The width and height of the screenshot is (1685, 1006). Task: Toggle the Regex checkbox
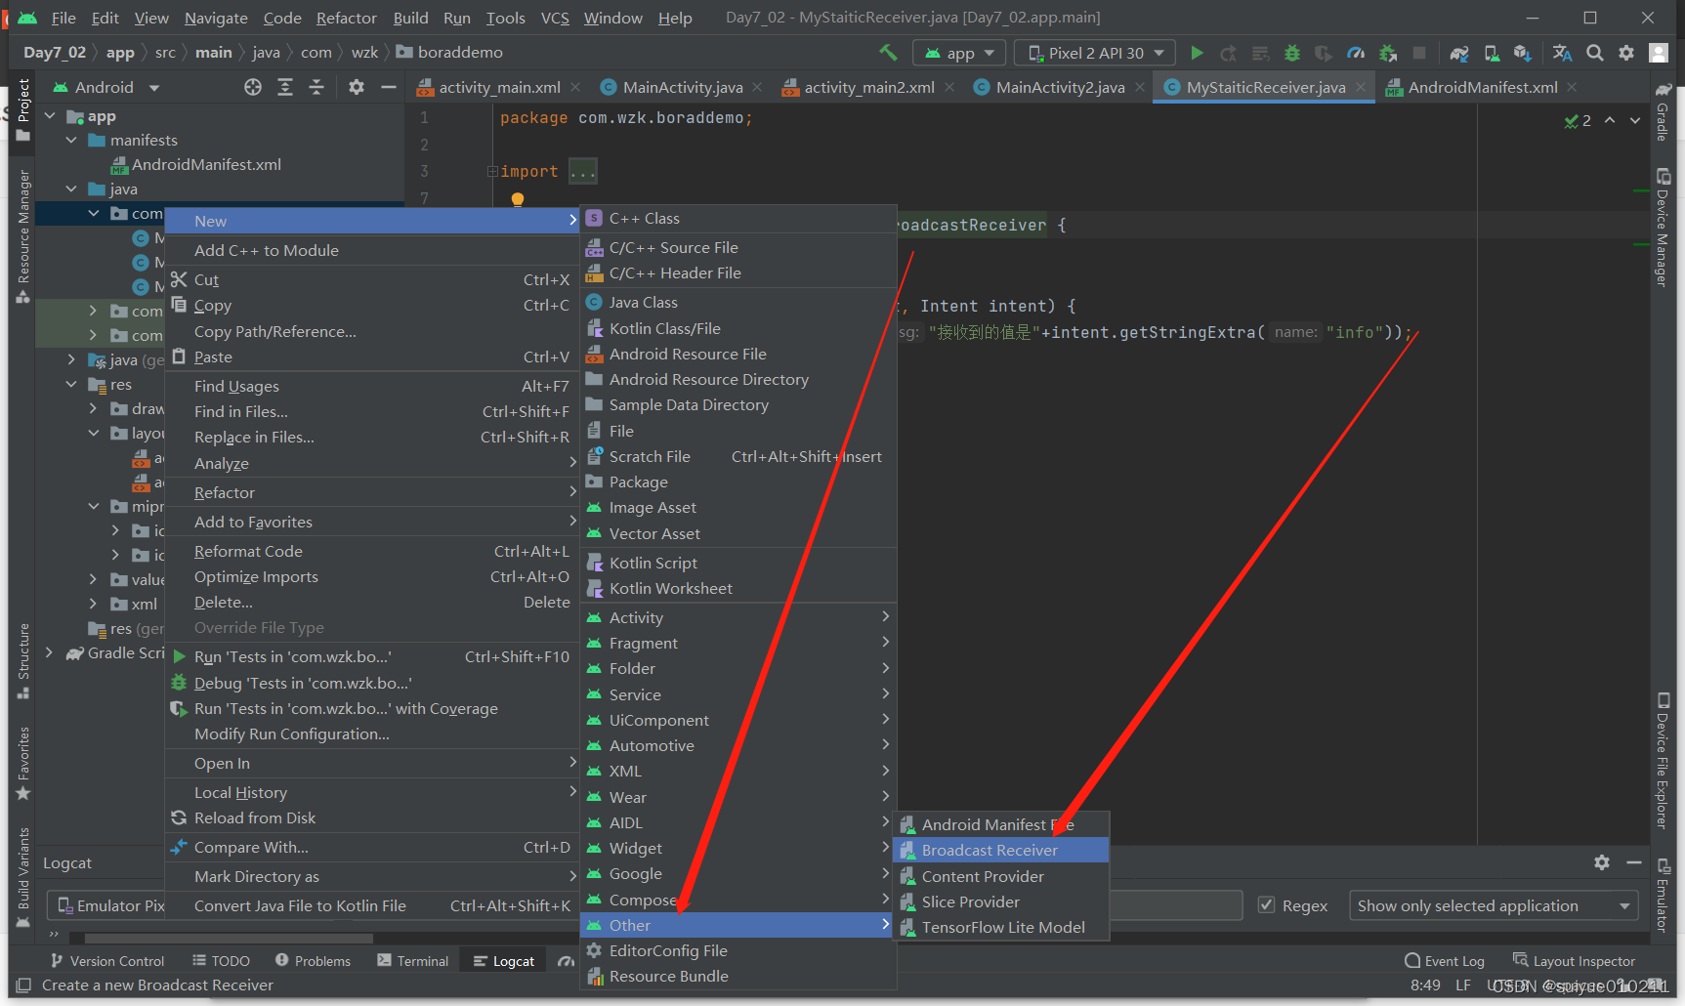pos(1267,905)
